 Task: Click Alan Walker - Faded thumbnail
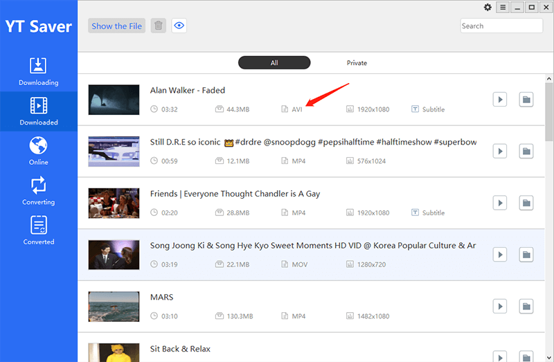coord(114,100)
